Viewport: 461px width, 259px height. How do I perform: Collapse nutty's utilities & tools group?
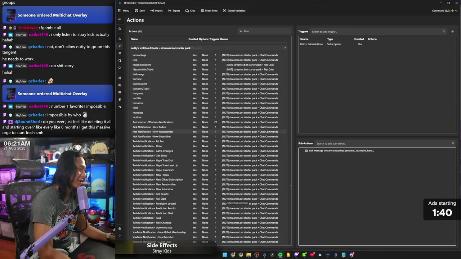(x=285, y=48)
